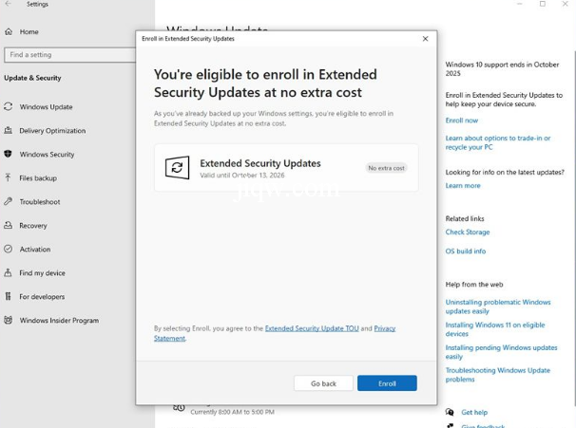Go to Settings Home

(29, 32)
